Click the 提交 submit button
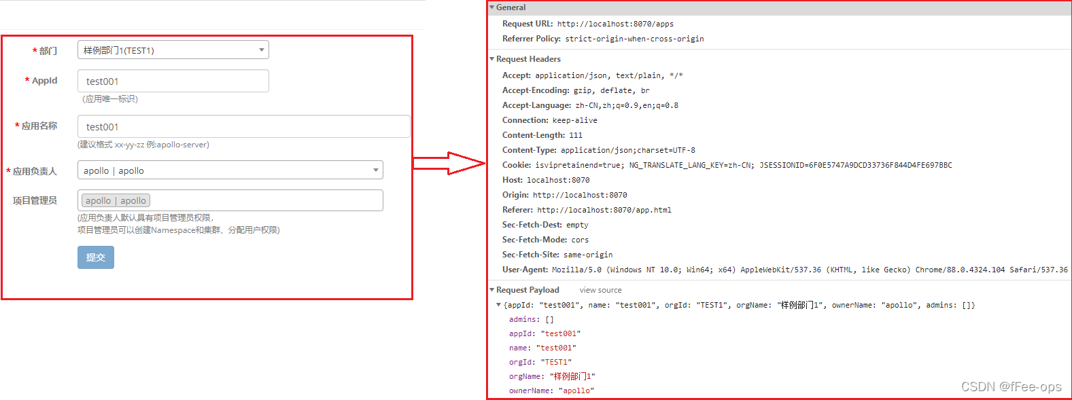 (x=96, y=257)
